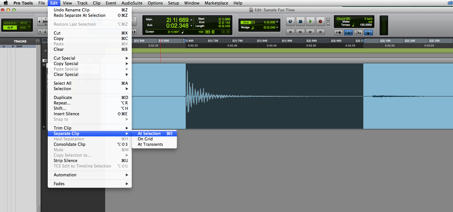Click the Nudge note value icon
This screenshot has height=212, width=453.
pyautogui.click(x=253, y=28)
